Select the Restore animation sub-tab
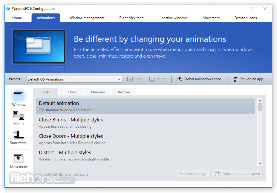This screenshot has width=277, height=193. click(124, 92)
